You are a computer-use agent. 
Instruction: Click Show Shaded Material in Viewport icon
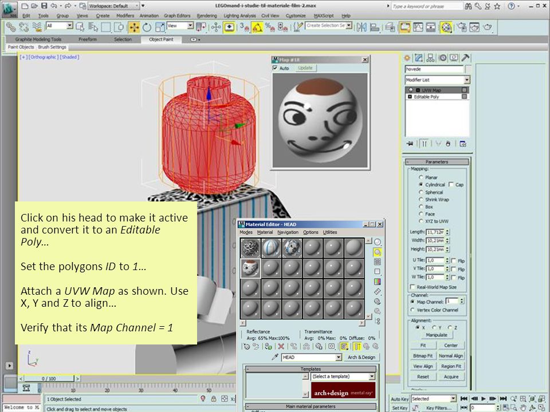[344, 347]
